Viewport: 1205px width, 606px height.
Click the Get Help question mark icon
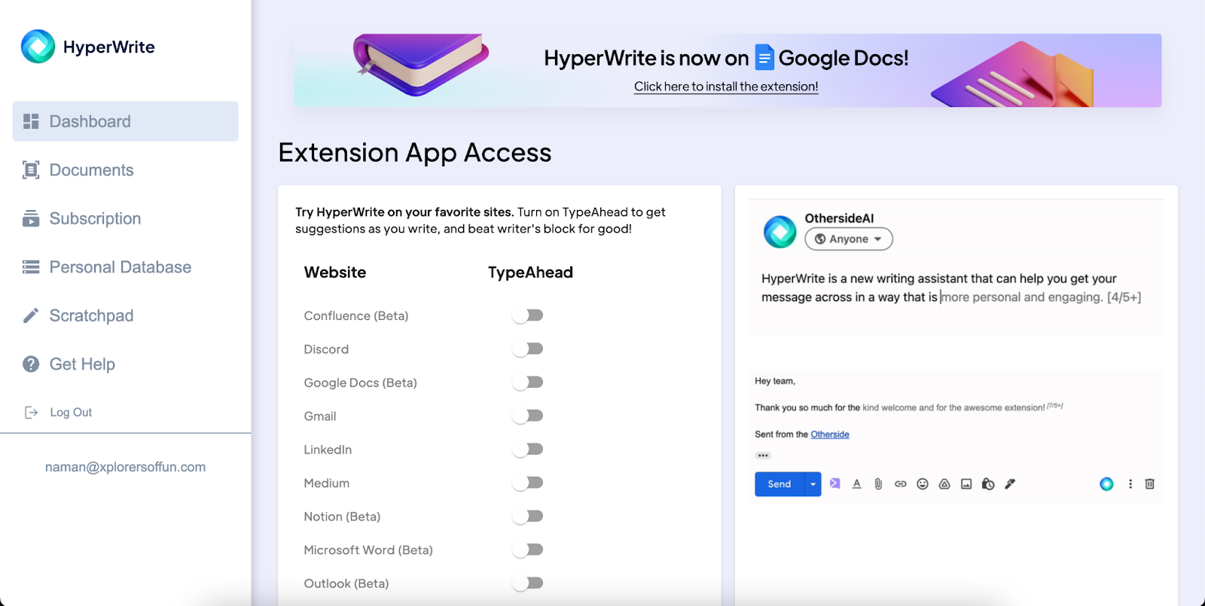point(31,364)
